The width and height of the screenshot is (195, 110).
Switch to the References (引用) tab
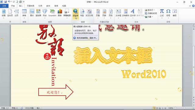point(40,6)
